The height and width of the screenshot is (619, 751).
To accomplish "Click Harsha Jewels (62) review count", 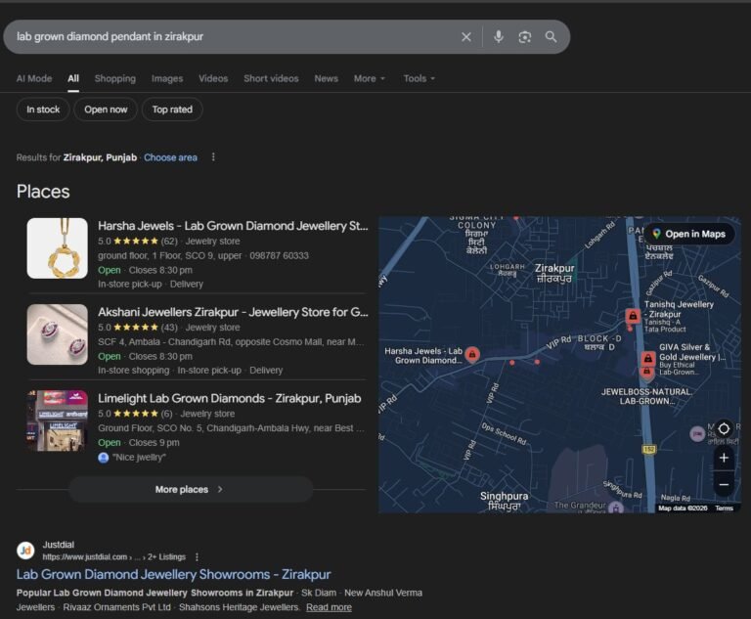I will click(x=169, y=242).
